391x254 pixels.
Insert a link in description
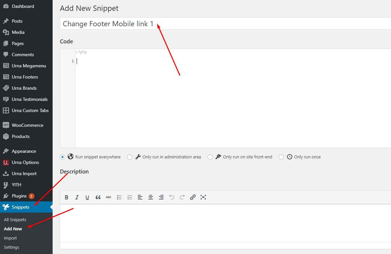(x=193, y=197)
